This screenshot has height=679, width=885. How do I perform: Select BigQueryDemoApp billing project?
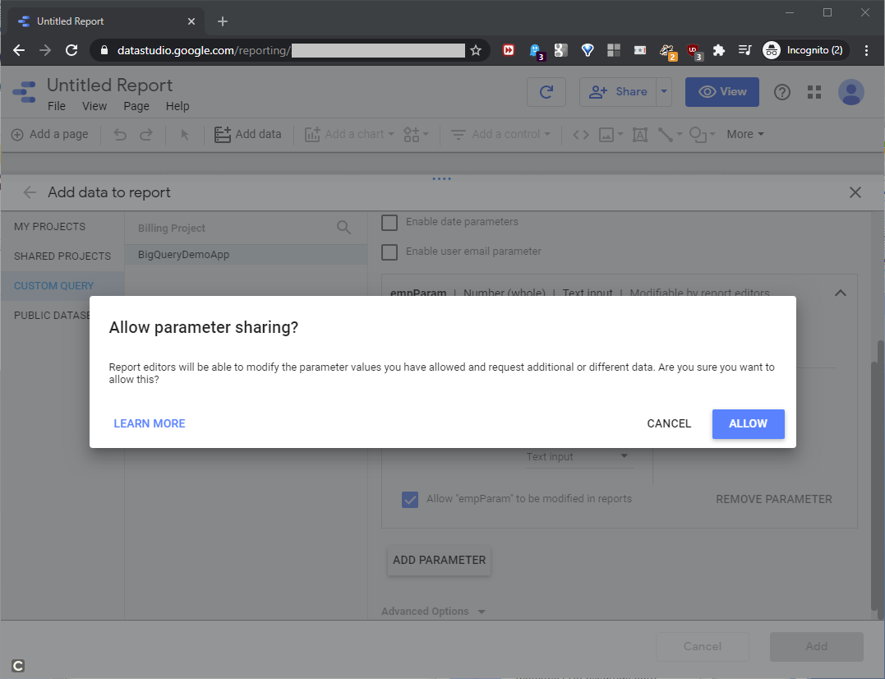click(x=184, y=255)
